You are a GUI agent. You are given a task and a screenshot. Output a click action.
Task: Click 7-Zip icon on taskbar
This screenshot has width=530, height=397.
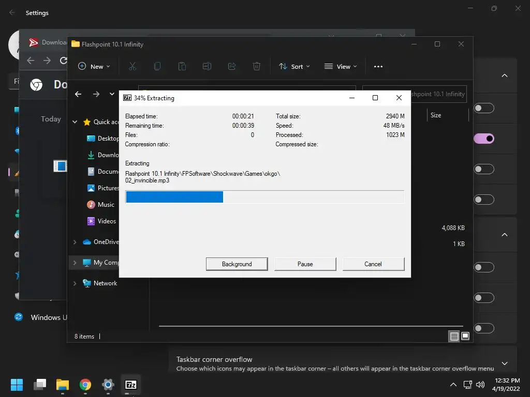click(131, 385)
